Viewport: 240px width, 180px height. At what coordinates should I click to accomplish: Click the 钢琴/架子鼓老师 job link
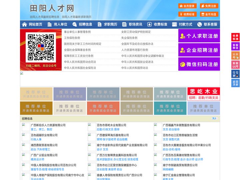106,139
